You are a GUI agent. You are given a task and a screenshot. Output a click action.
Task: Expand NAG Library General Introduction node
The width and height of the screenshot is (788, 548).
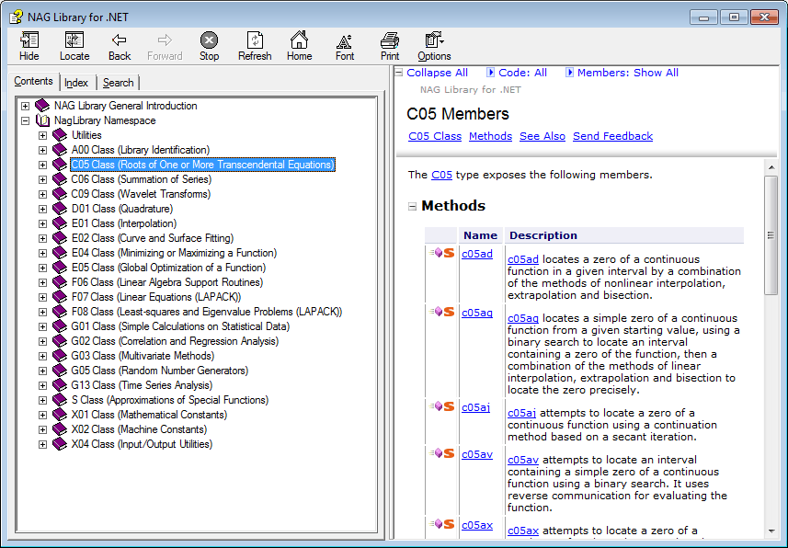pos(25,106)
